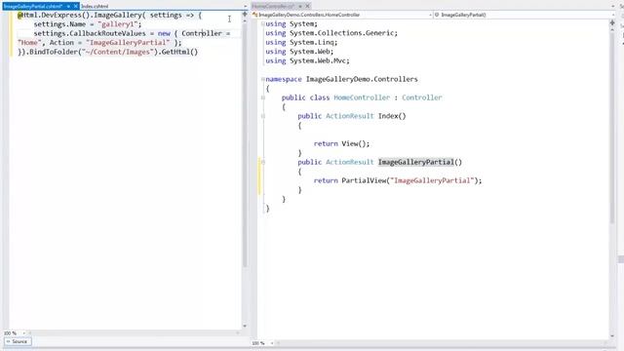Click the left editor vertical scrollbar thumb
The image size is (624, 351).
tap(245, 145)
